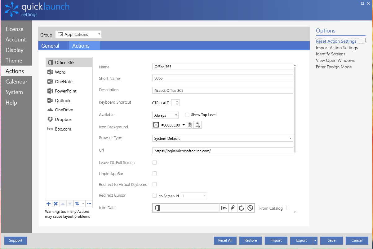Image resolution: width=373 pixels, height=249 pixels.
Task: Check the Unpin AppBar box
Action: tap(154, 174)
